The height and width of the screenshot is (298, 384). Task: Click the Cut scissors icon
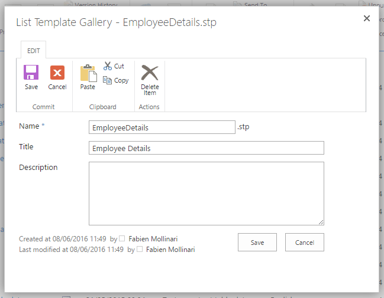(x=108, y=66)
